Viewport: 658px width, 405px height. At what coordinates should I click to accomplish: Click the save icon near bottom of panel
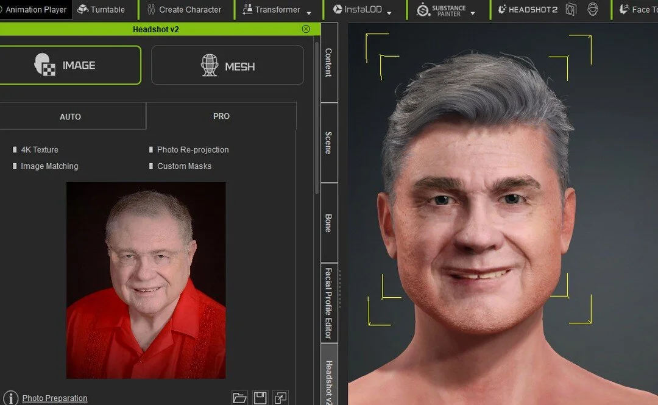[x=260, y=397]
